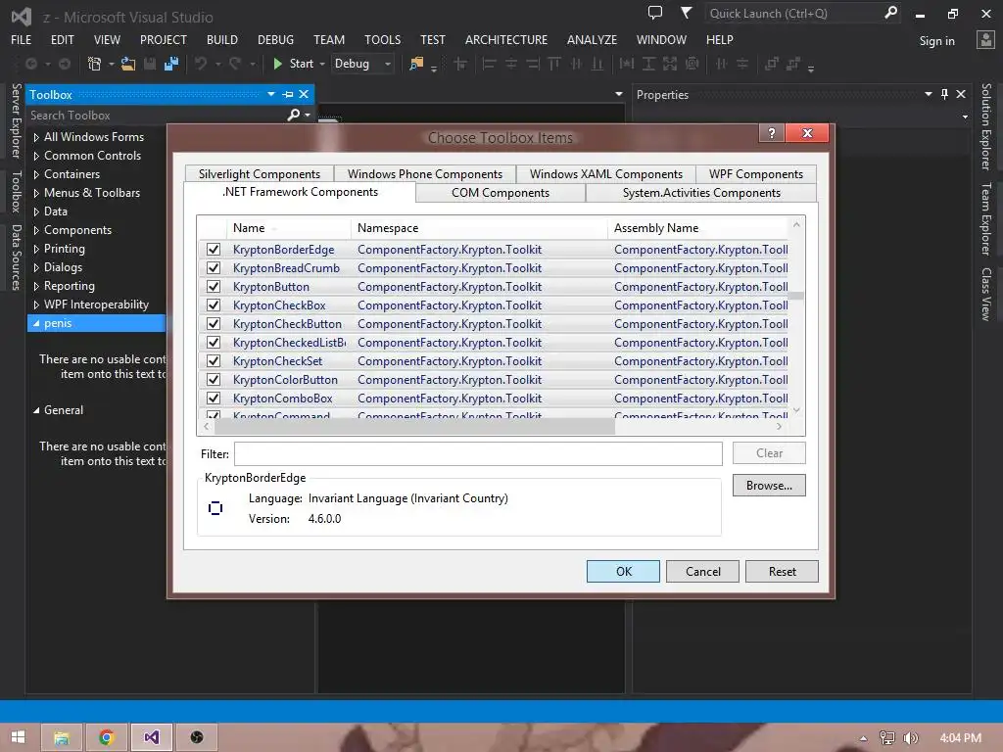Uncheck the KryptonBreadCrumb checkbox
Viewport: 1003px width, 752px height.
214,268
